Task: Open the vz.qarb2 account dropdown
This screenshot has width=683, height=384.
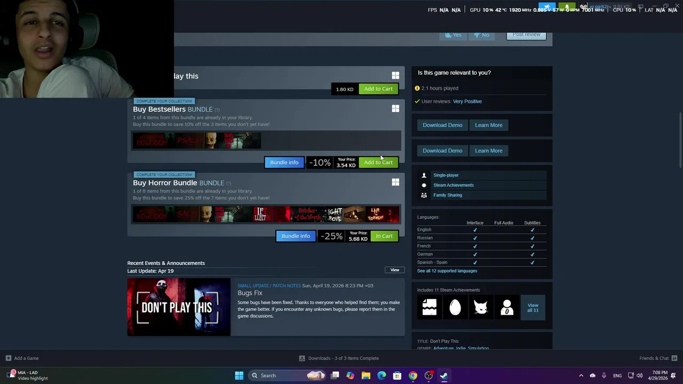Action: 602,7
